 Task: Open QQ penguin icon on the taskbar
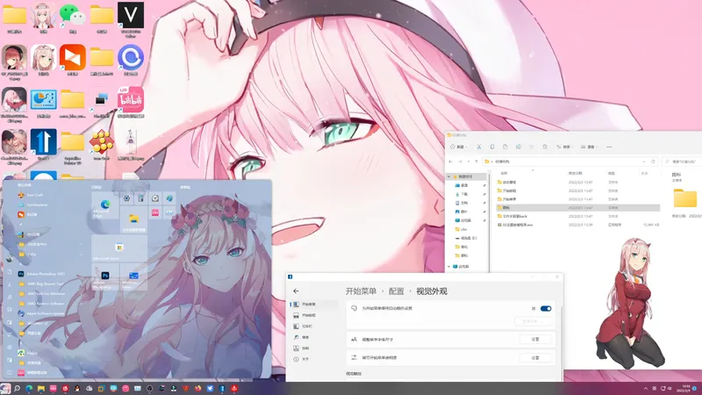click(x=77, y=388)
